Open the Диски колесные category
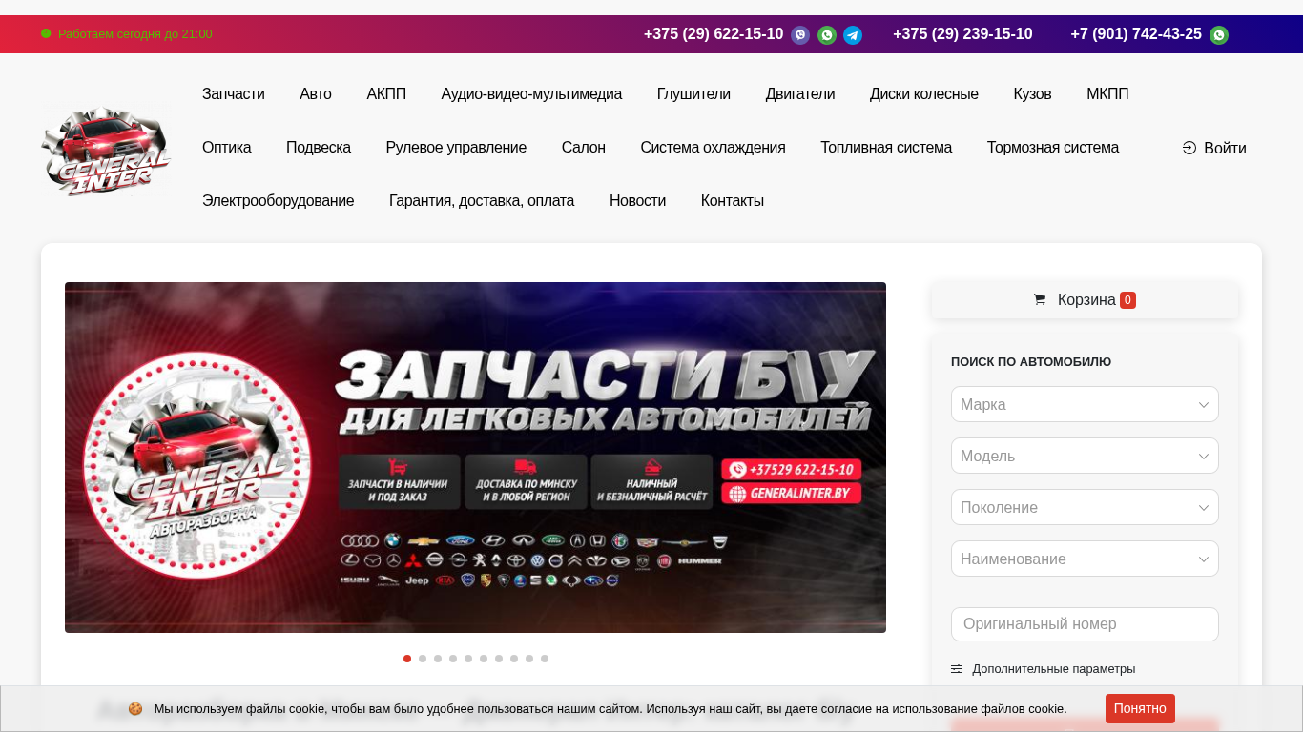 [924, 94]
